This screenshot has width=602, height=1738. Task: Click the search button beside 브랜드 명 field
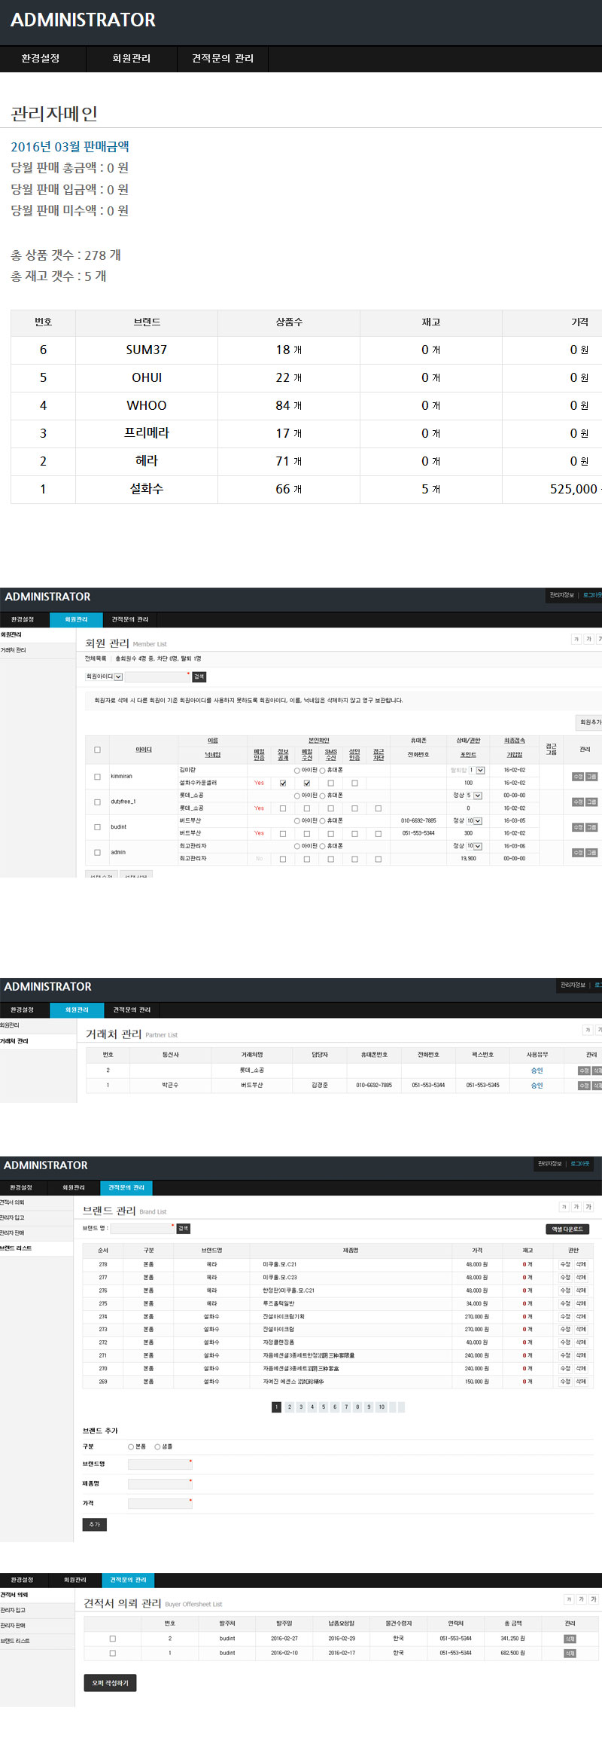click(x=183, y=1228)
